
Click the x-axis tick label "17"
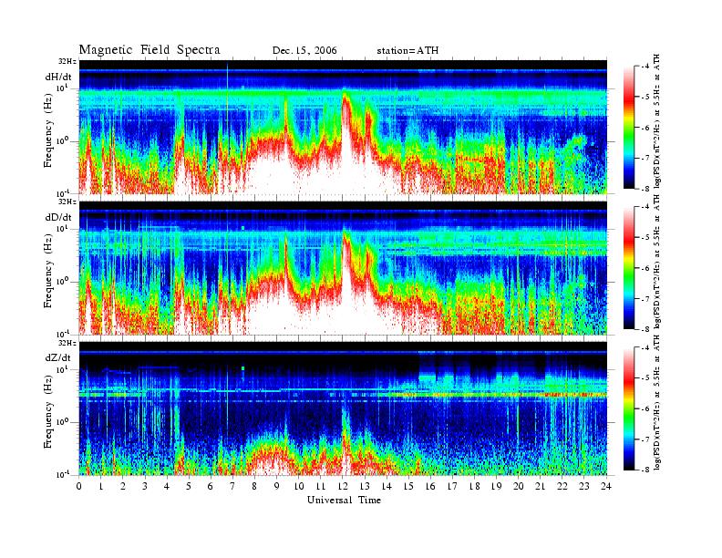pos(453,487)
